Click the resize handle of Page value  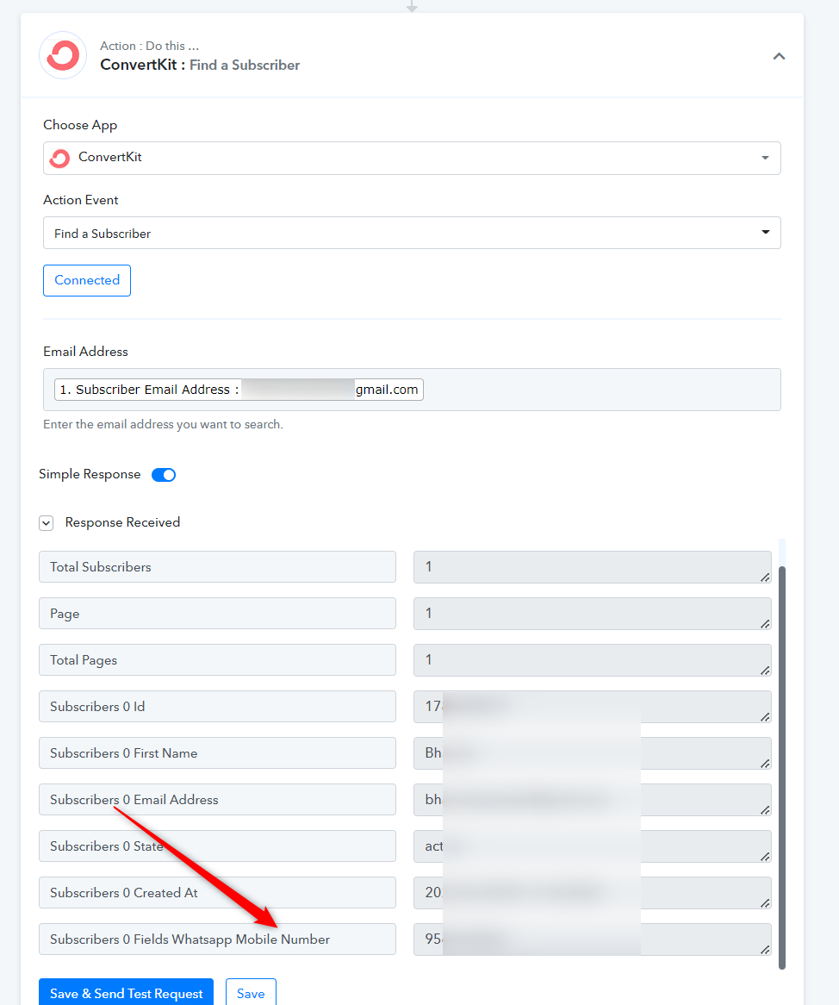click(x=765, y=624)
